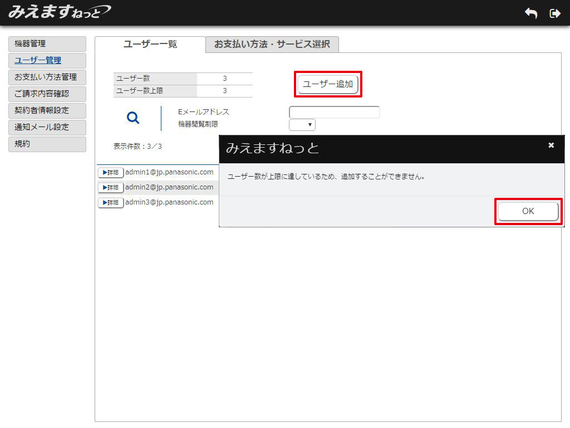This screenshot has height=428, width=570.
Task: Go to お支払い方法管理 in sidebar
Action: [47, 77]
